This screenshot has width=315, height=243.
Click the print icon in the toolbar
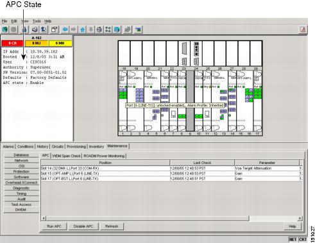(x=35, y=29)
